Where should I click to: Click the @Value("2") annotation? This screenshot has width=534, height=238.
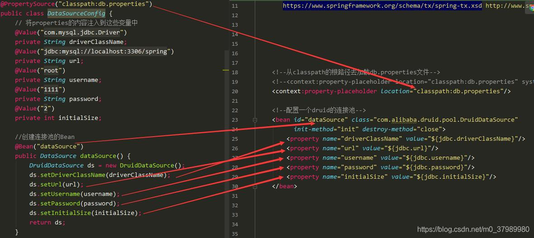34,109
